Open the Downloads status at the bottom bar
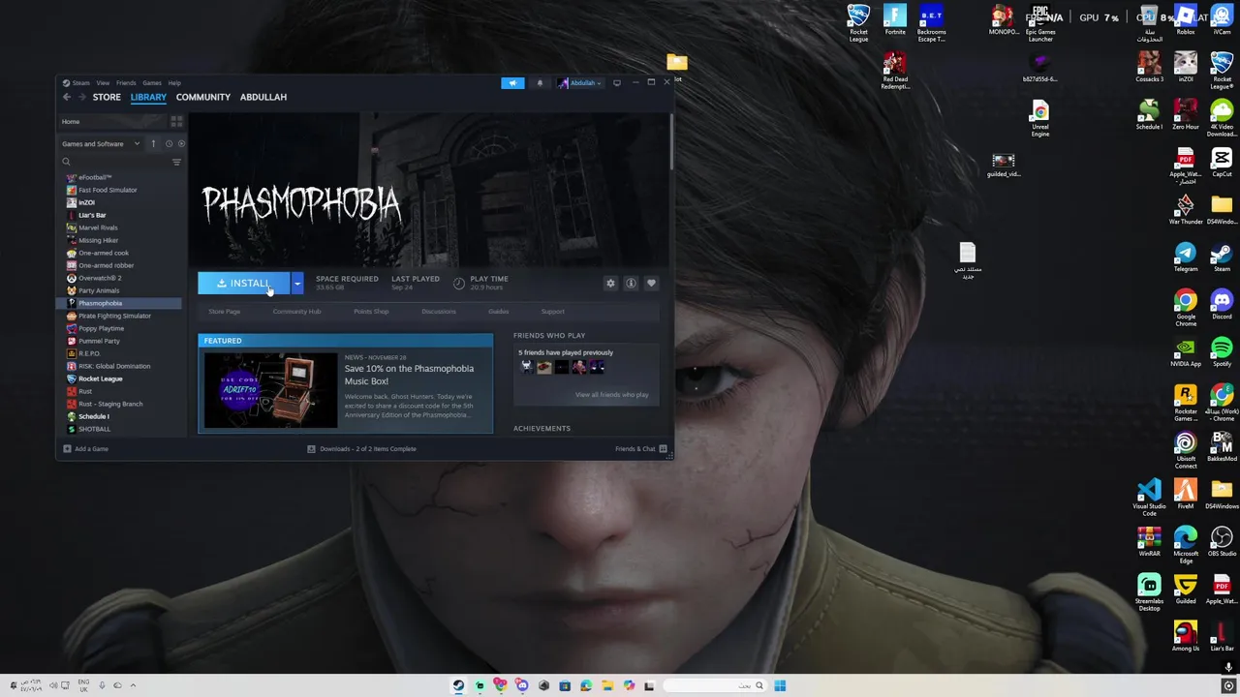The image size is (1240, 697). [362, 448]
